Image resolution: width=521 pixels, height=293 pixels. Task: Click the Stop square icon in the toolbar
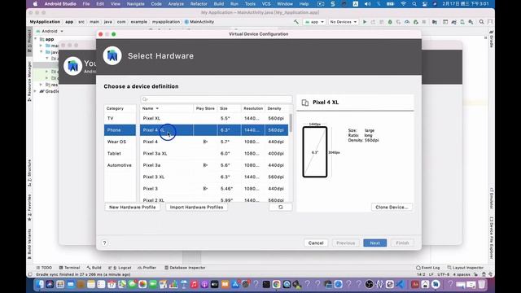pyautogui.click(x=423, y=22)
